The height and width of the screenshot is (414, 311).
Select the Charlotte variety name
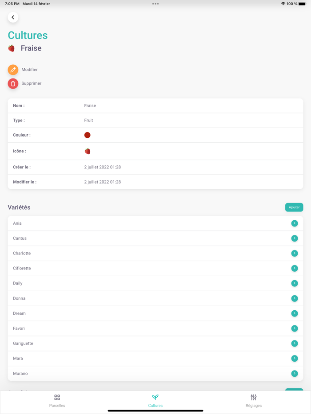22,253
